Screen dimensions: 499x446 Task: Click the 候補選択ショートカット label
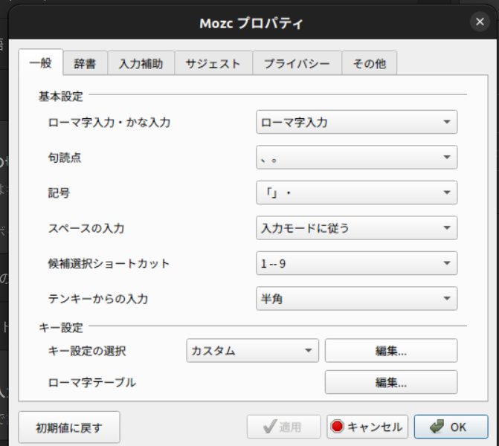(109, 263)
